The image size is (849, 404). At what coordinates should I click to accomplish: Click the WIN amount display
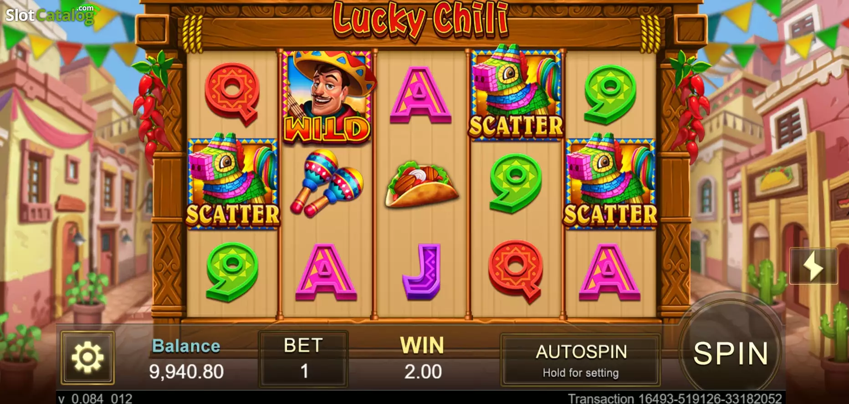pos(423,372)
